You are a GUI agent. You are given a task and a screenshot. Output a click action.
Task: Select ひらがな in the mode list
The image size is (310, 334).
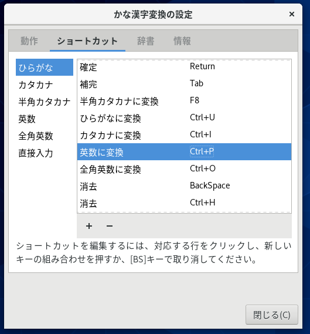tap(45, 68)
